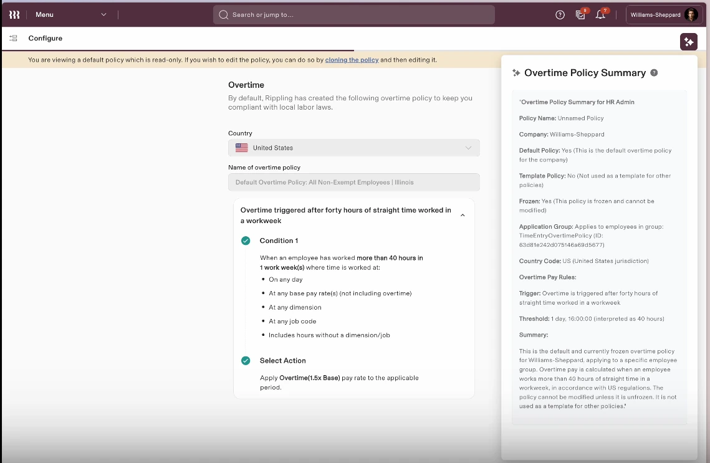Click the Select Action heading
710x463 pixels.
point(282,361)
